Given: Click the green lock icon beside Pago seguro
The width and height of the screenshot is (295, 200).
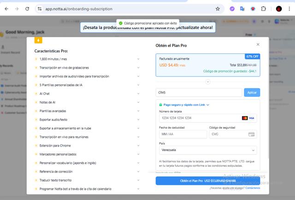Looking at the screenshot, I should [x=160, y=105].
